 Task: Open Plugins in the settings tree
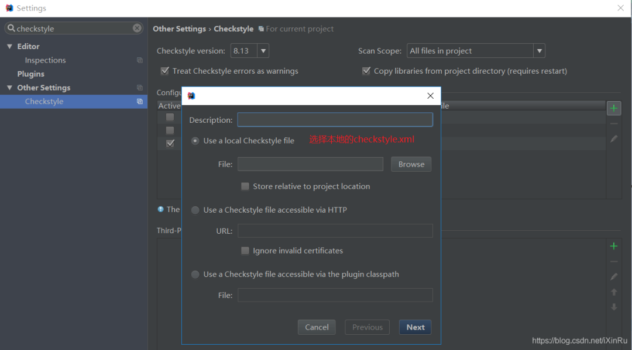tap(30, 74)
